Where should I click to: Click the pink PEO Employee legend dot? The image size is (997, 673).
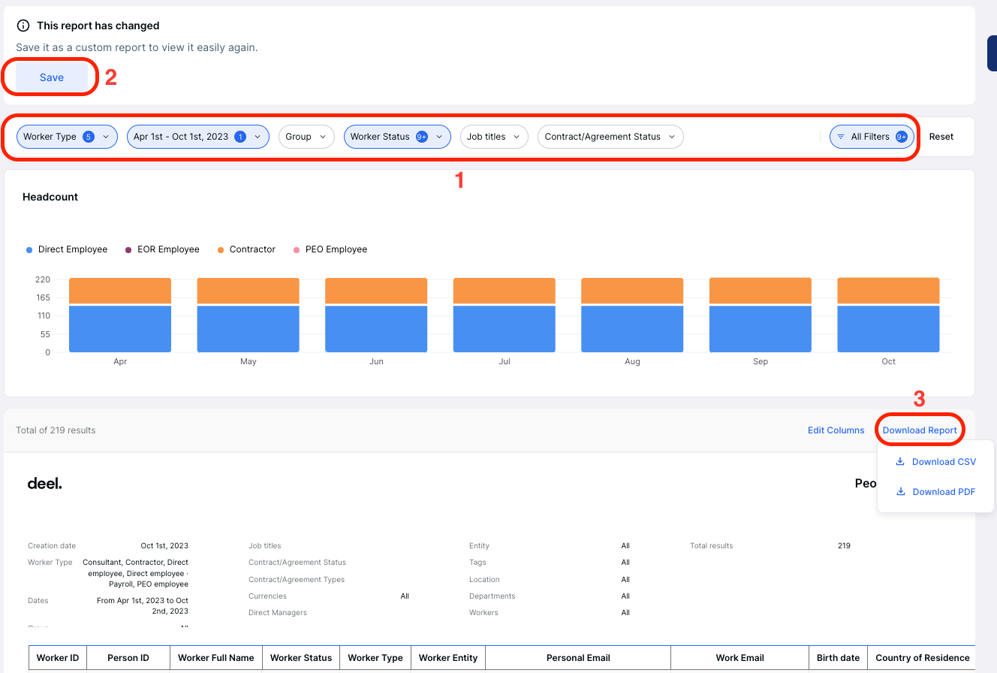pyautogui.click(x=295, y=249)
